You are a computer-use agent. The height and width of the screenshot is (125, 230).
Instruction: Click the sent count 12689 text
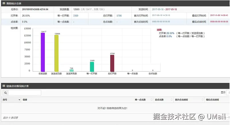pyautogui.click(x=76, y=9)
